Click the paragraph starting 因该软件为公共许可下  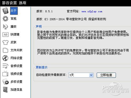83,52
